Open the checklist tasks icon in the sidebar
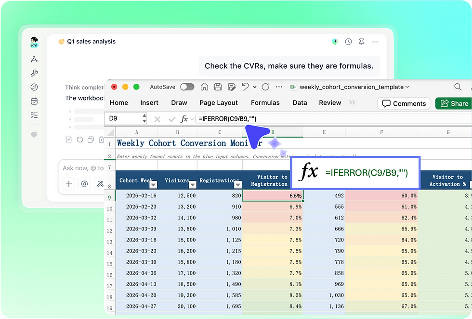Screen dimensions: 472x319 click(x=34, y=115)
